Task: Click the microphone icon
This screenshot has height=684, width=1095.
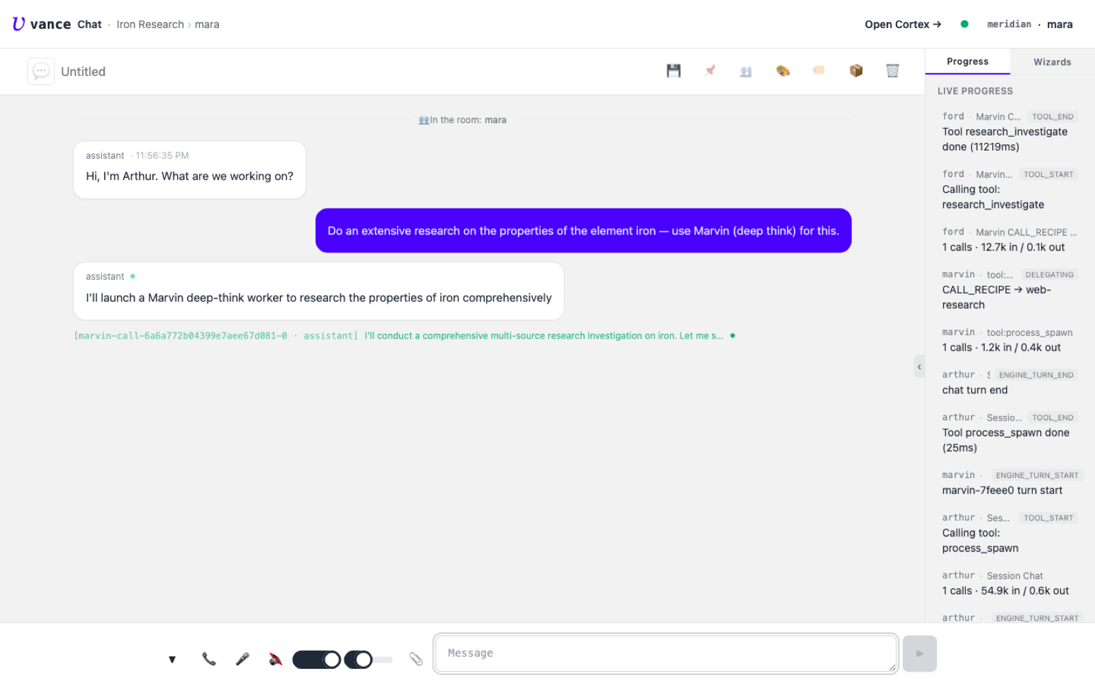Action: [242, 659]
